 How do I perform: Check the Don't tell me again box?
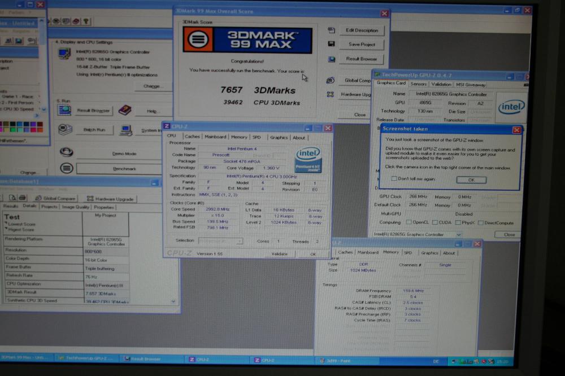coord(394,178)
